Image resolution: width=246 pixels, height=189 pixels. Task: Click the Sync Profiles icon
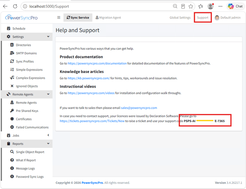point(12,61)
